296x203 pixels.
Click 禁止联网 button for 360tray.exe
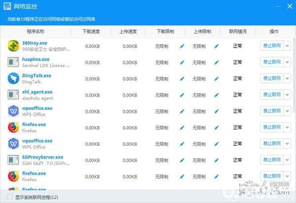[272, 46]
